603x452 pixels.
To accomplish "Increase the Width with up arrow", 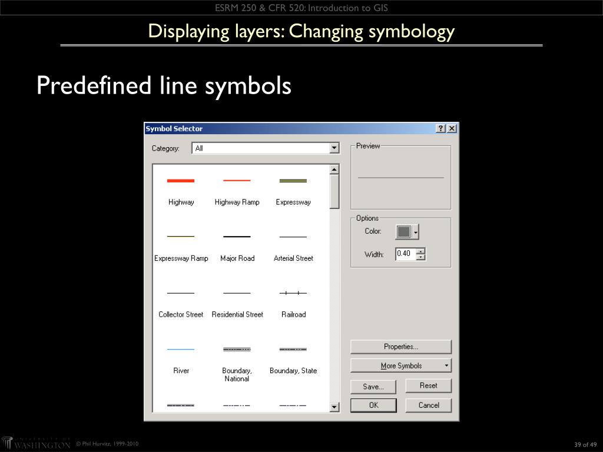I will [x=420, y=251].
